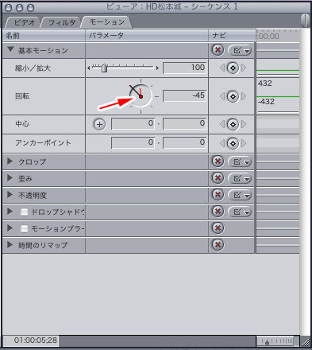
Task: Enable the モーションブラー checkbox
Action: click(25, 228)
